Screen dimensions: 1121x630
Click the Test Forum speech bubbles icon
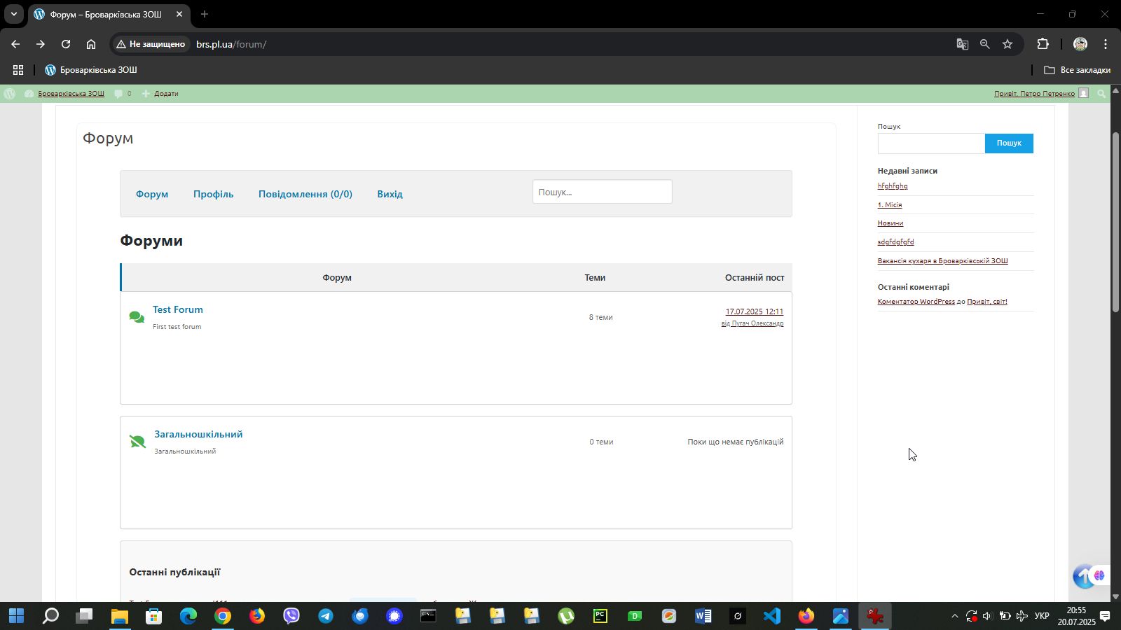coord(137,317)
